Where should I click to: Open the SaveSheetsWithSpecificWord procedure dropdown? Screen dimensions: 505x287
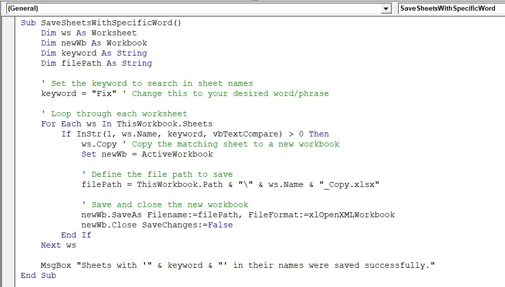451,9
